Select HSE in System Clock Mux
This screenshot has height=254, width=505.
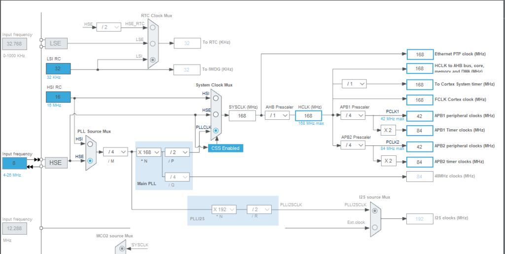(x=216, y=115)
